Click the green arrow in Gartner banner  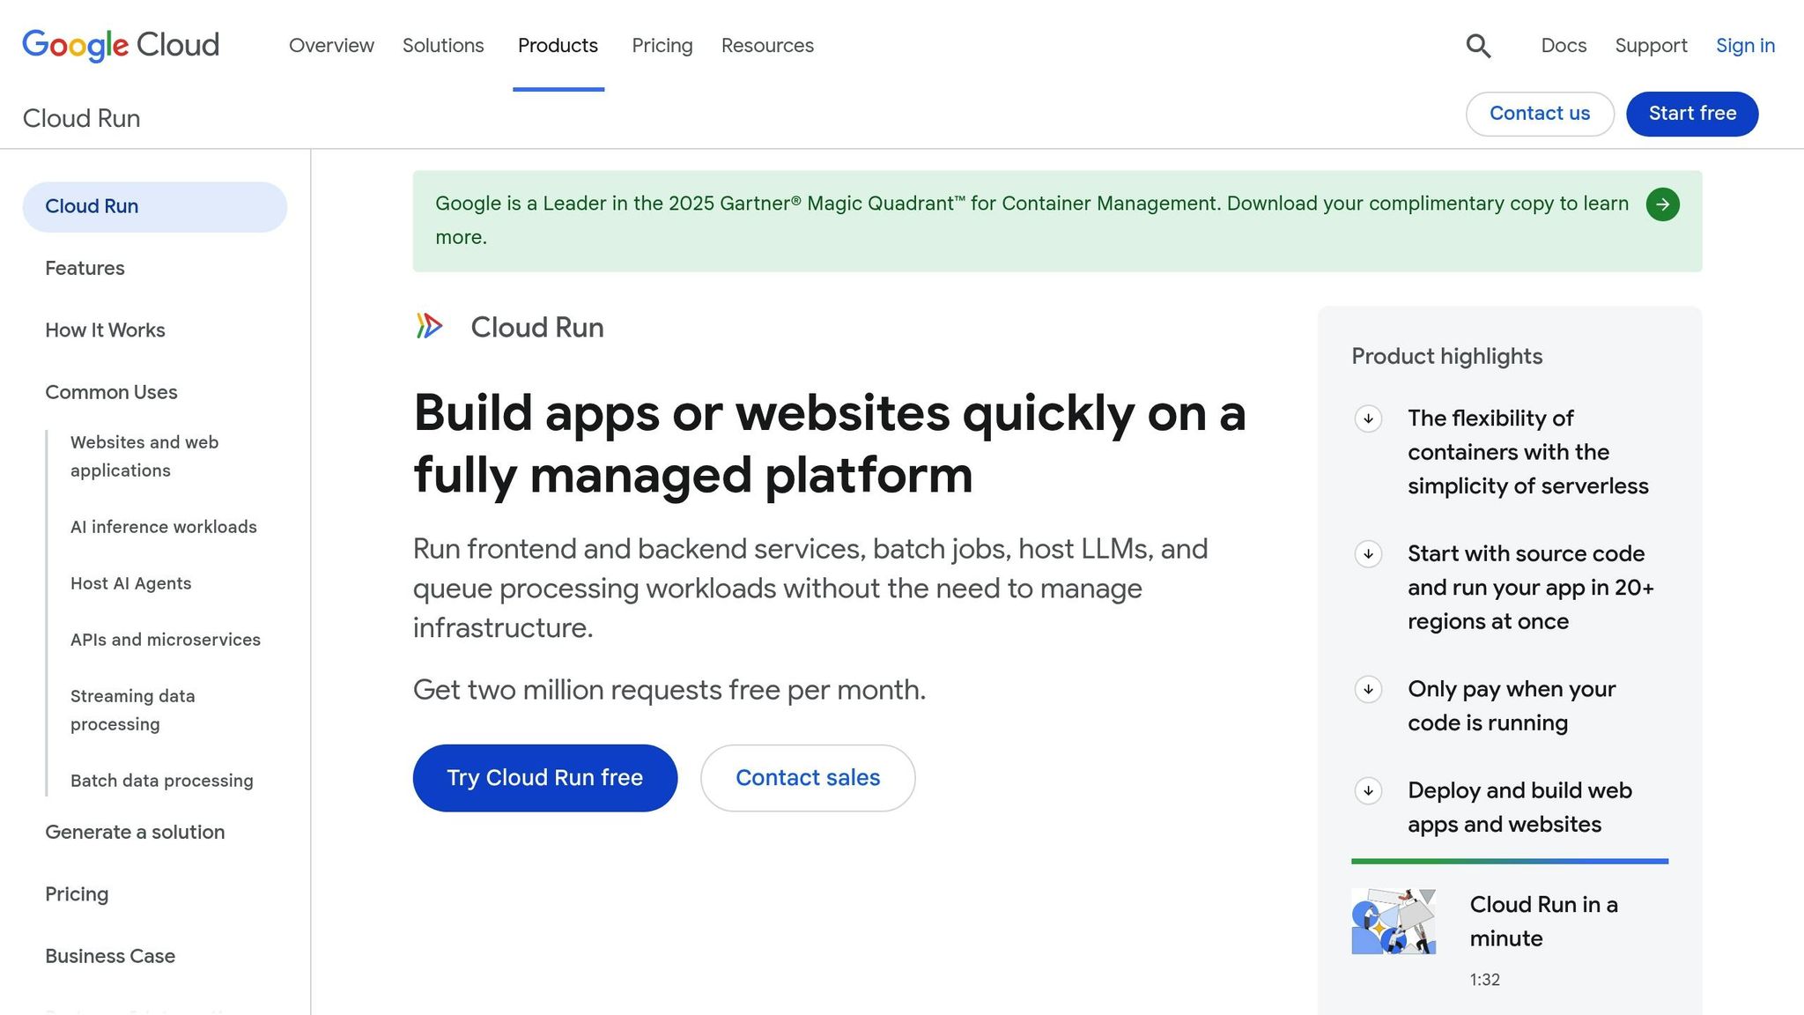click(1662, 204)
